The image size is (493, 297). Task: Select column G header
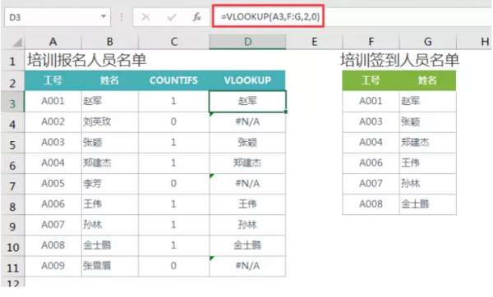point(427,42)
